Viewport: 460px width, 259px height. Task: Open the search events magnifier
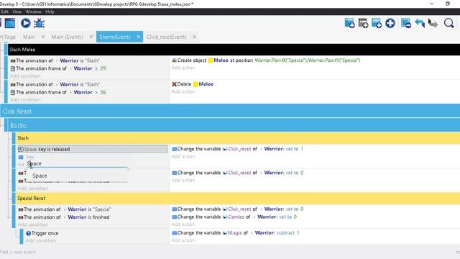pos(448,23)
